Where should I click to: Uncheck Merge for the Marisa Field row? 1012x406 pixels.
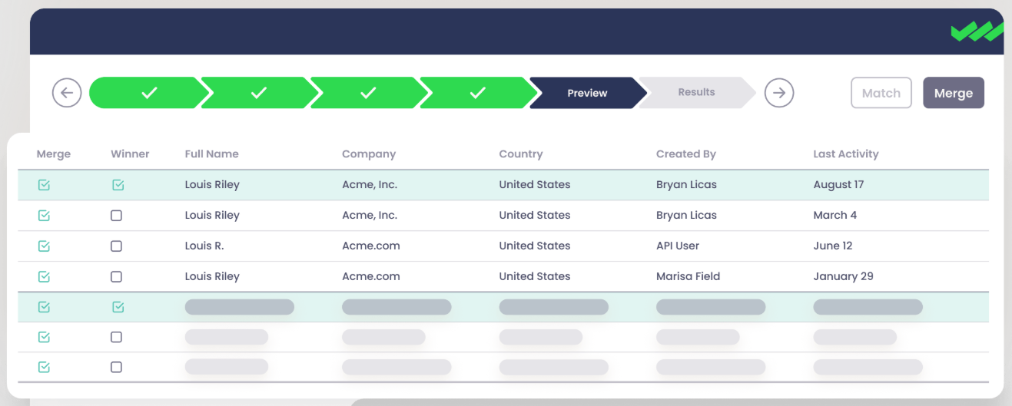44,276
